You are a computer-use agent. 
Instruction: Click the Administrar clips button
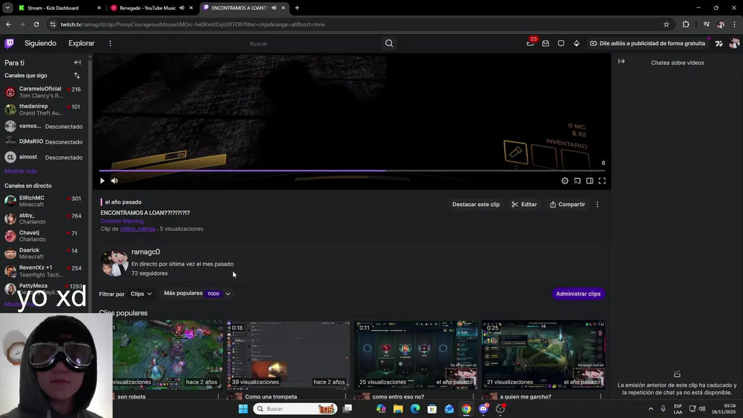coord(578,294)
